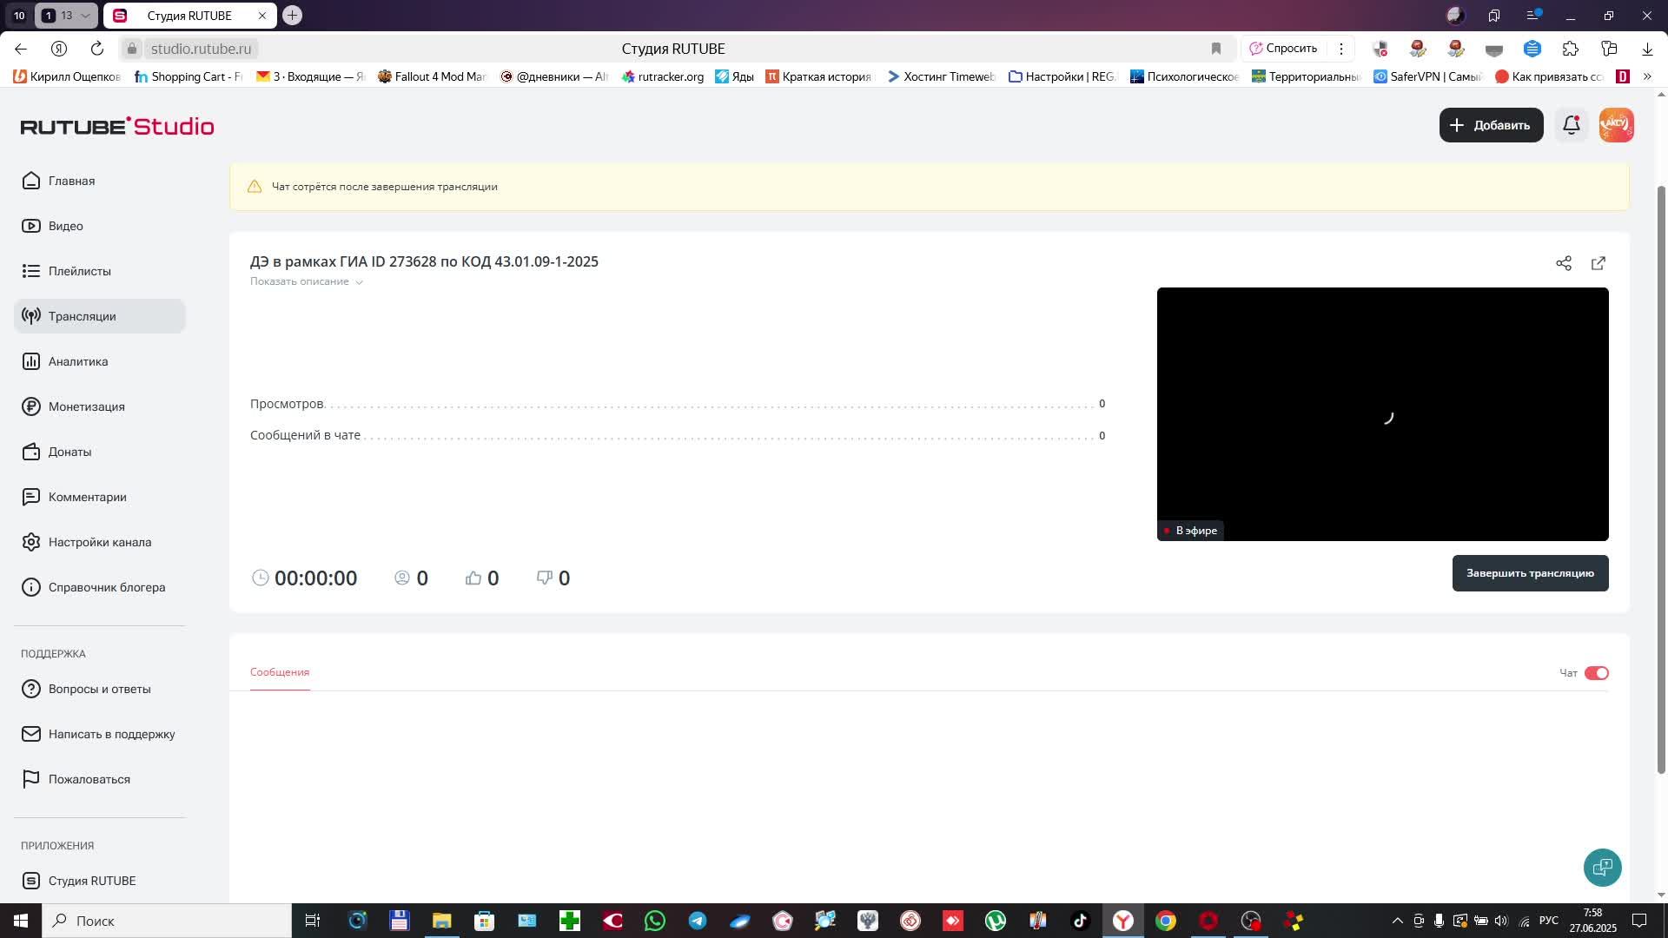
Task: Select the Сообщения tab
Action: (280, 672)
